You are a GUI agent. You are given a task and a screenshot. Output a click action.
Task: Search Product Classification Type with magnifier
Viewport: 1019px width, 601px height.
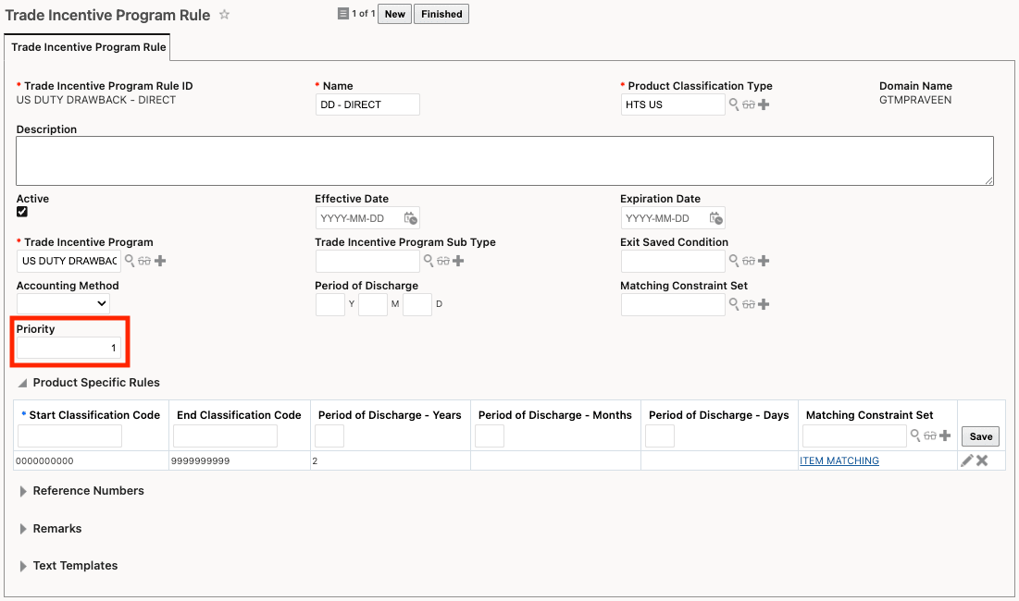(x=734, y=104)
